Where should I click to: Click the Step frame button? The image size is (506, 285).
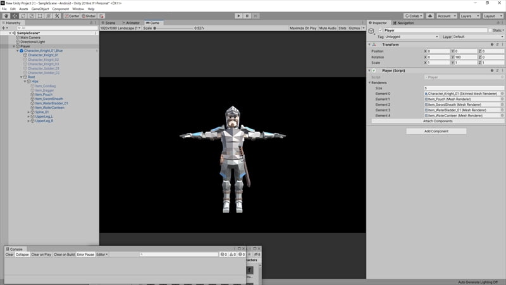coord(256,16)
